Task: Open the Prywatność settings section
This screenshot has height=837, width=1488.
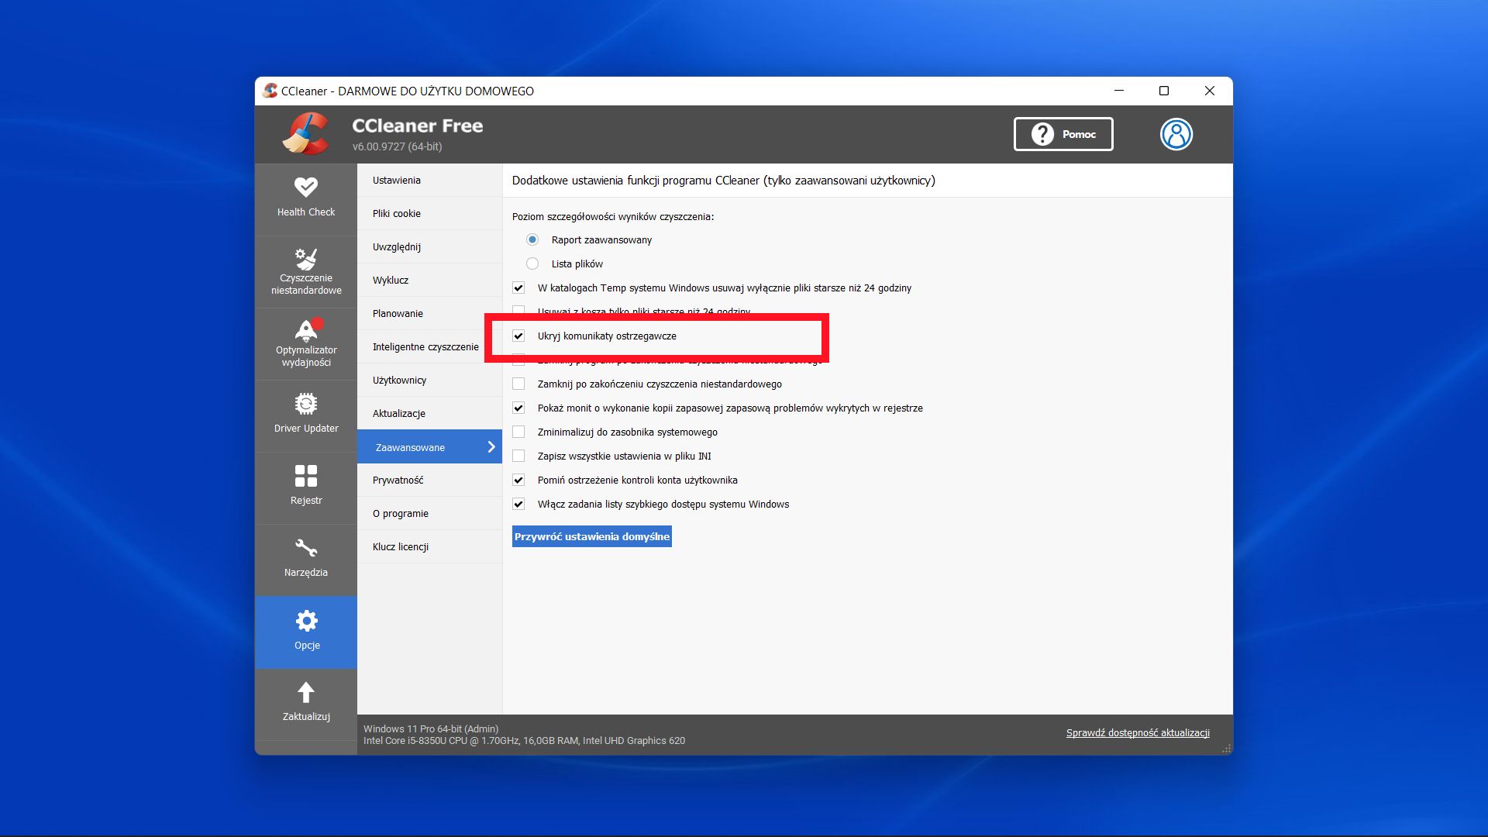Action: [398, 480]
